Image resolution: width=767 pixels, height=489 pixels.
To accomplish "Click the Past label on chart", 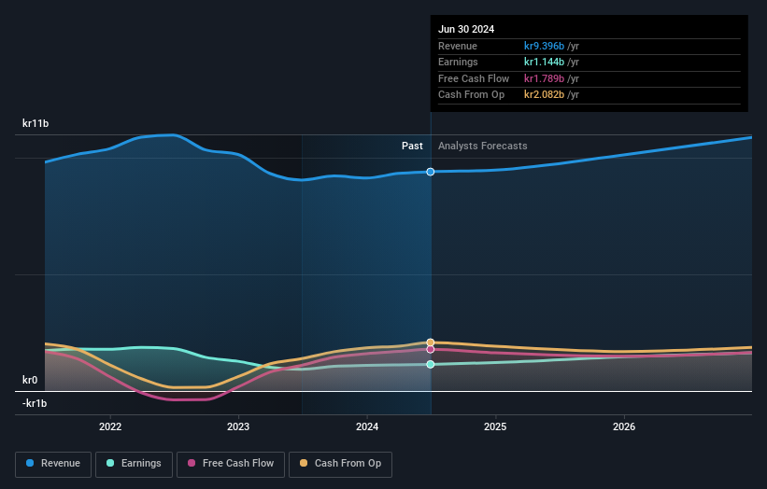I will coord(412,147).
